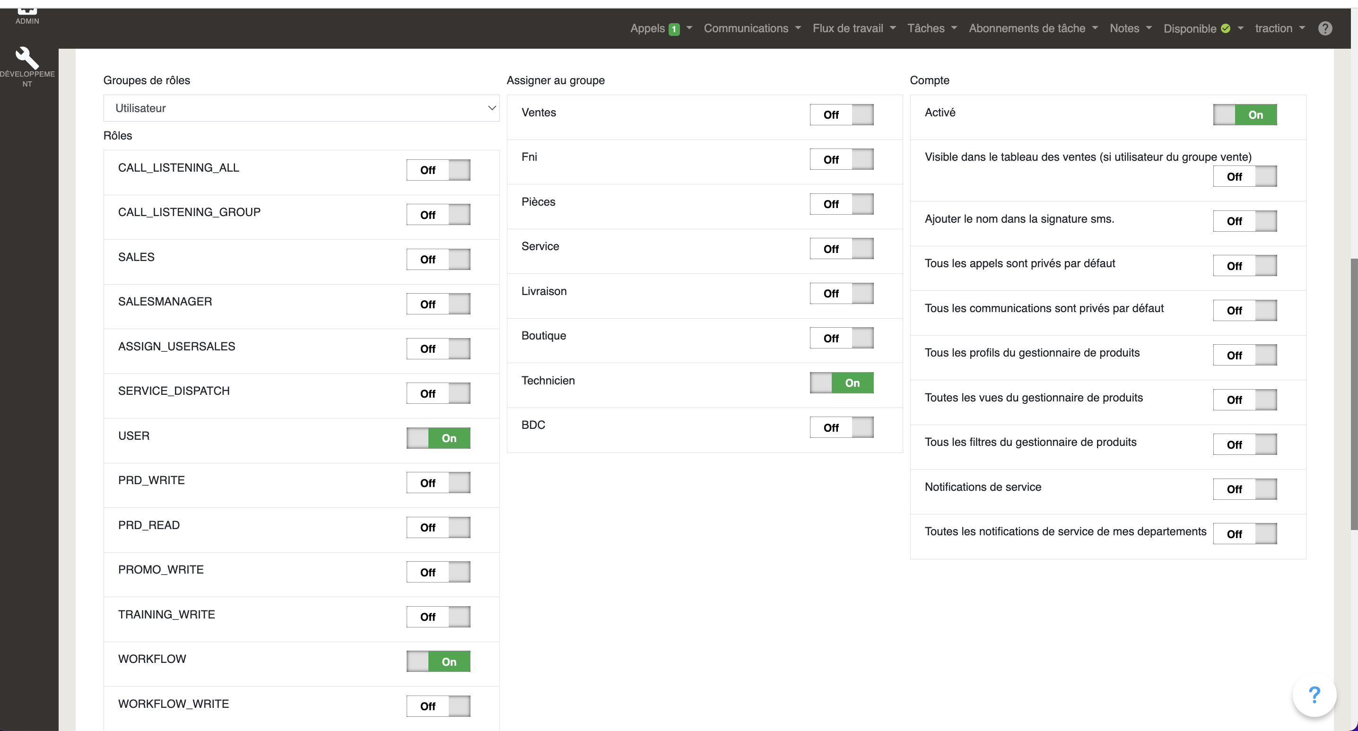
Task: Disable the WORKFLOW role switch
Action: (438, 661)
